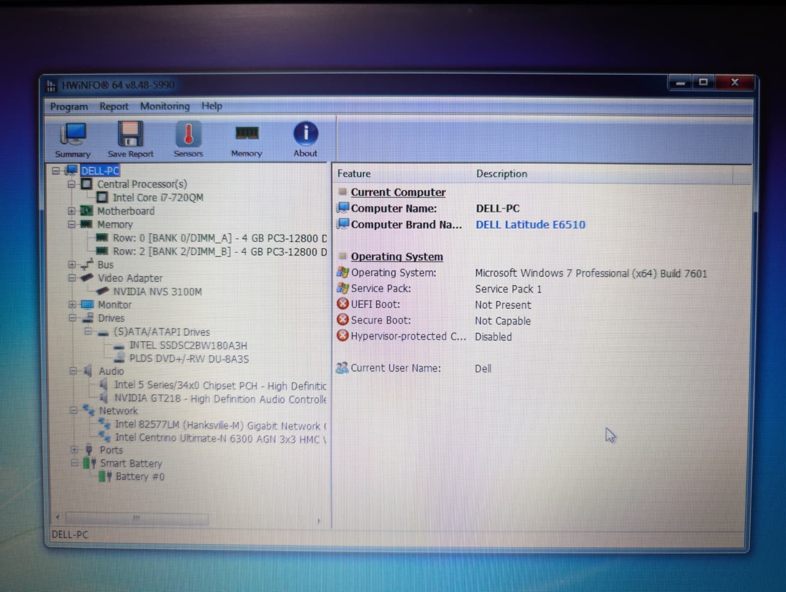786x592 pixels.
Task: Click the Central Processor(s) chip icon
Action: (x=87, y=184)
